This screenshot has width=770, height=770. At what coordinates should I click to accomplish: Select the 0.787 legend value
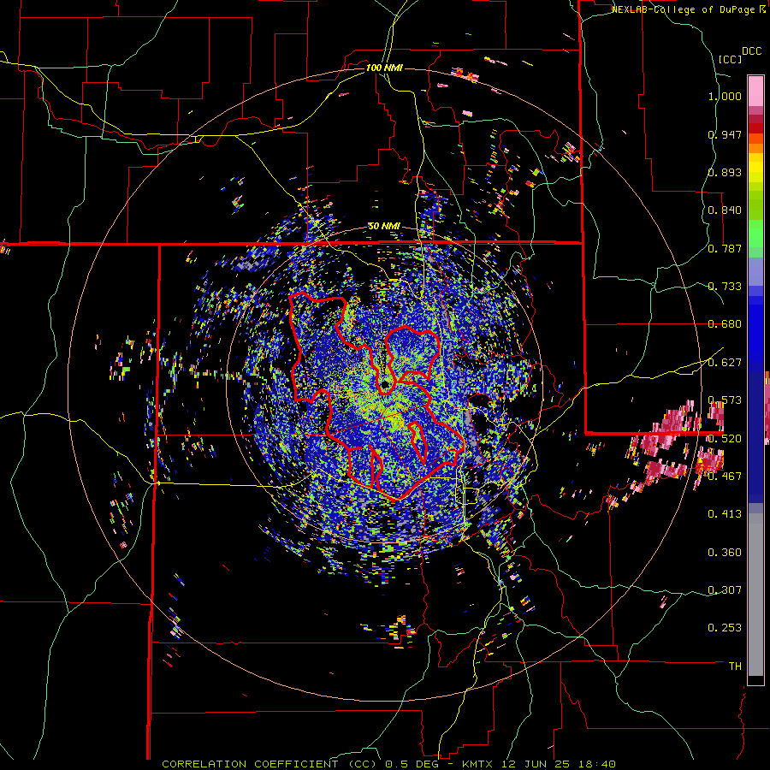coord(725,248)
